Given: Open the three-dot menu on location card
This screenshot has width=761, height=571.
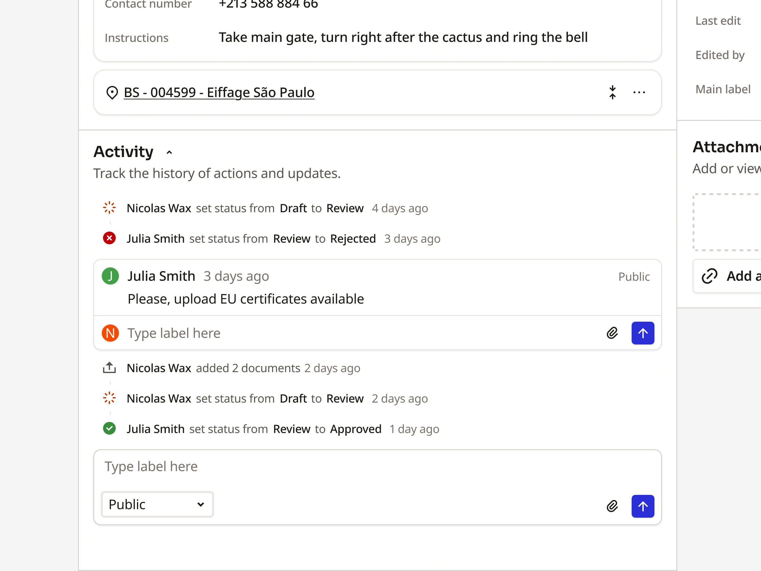Looking at the screenshot, I should tap(639, 92).
